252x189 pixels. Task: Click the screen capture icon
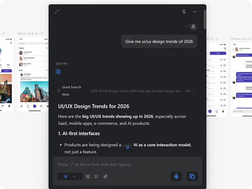96,176
